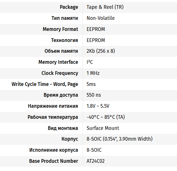The image size is (177, 171).
Task: Click the AT24C02 base product number
Action: [95, 161]
